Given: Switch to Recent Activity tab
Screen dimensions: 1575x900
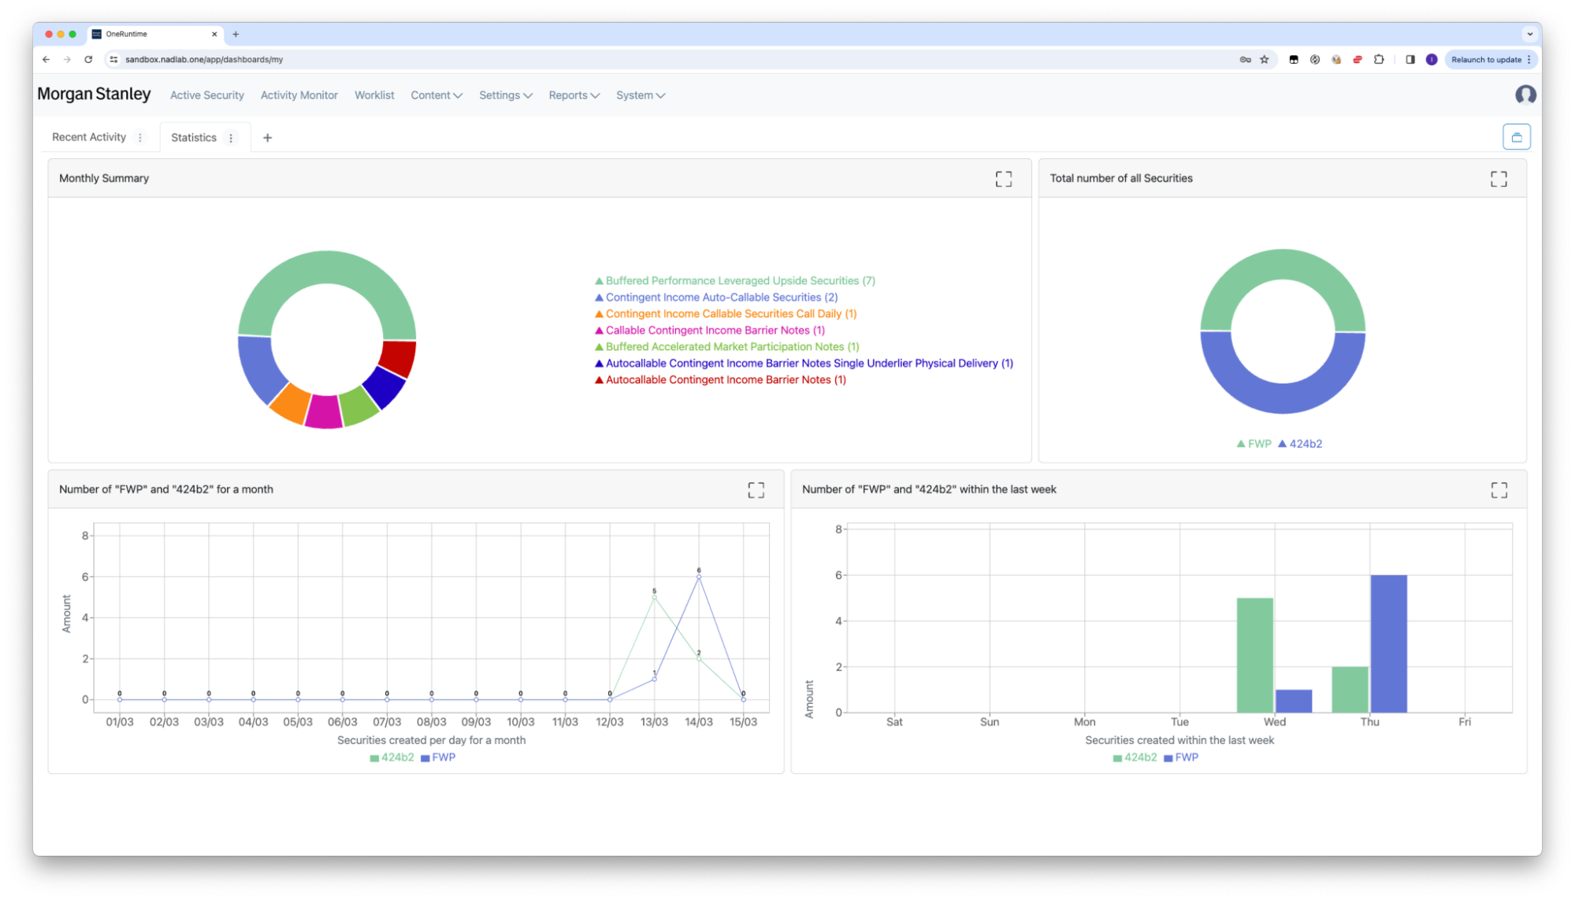Looking at the screenshot, I should pyautogui.click(x=88, y=137).
